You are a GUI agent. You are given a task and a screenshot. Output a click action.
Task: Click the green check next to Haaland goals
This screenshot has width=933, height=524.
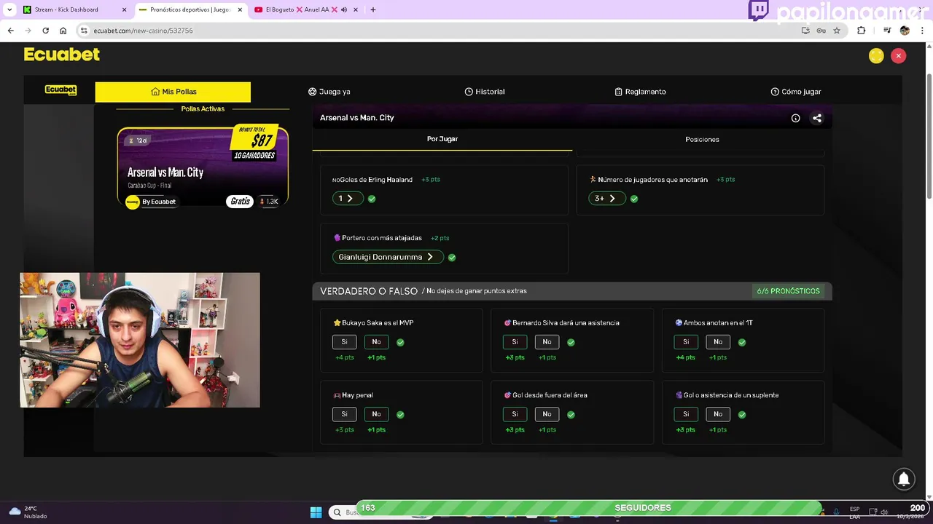coord(372,199)
